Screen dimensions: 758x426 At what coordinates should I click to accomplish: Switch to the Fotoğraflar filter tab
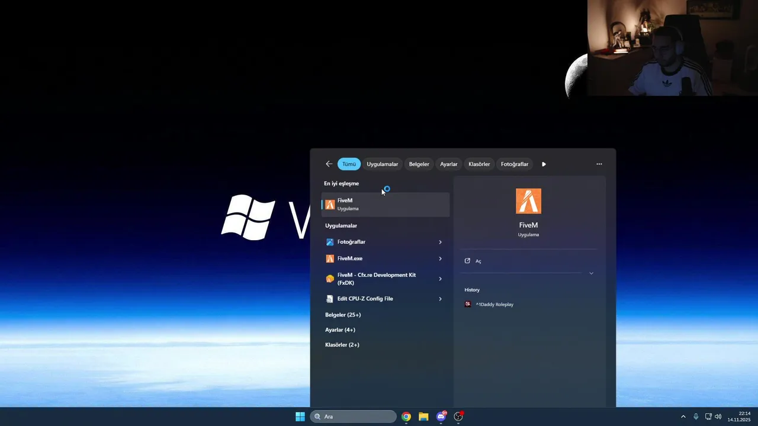pos(515,164)
